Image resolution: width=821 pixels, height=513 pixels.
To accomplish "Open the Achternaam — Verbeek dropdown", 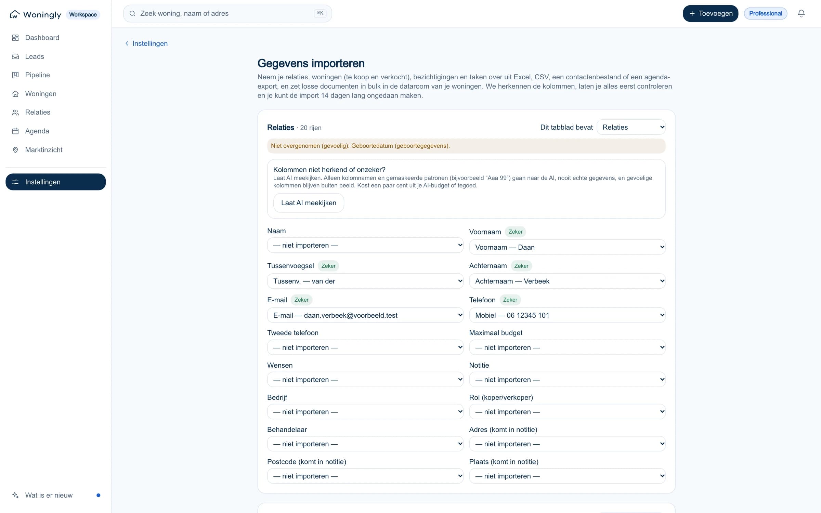I will pyautogui.click(x=567, y=281).
